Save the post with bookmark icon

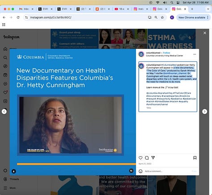click(195, 158)
